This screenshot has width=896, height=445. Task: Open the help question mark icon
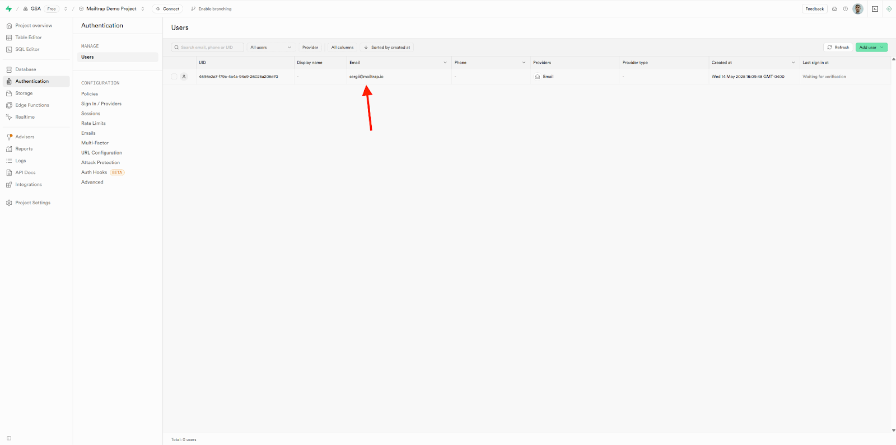[846, 9]
